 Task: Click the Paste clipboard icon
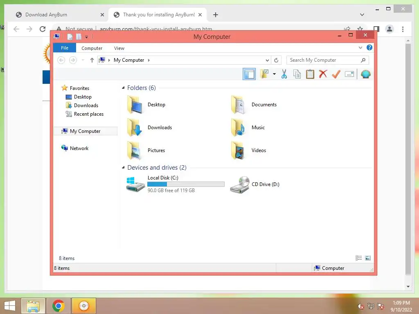click(310, 74)
